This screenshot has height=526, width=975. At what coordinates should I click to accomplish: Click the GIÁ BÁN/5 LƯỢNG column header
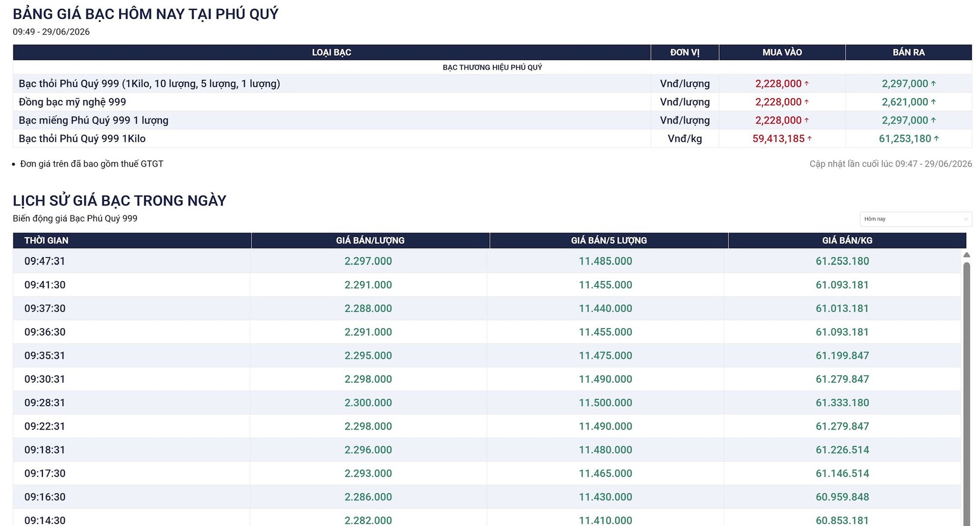(609, 241)
